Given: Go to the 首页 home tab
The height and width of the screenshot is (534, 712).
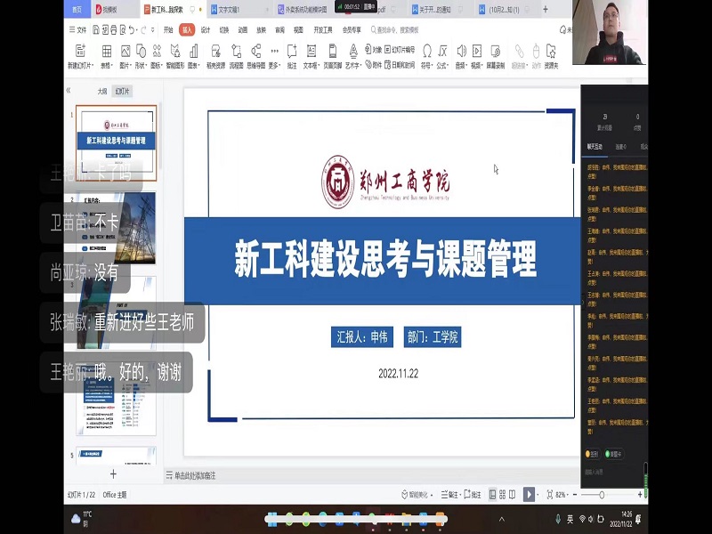Looking at the screenshot, I should pyautogui.click(x=77, y=10).
